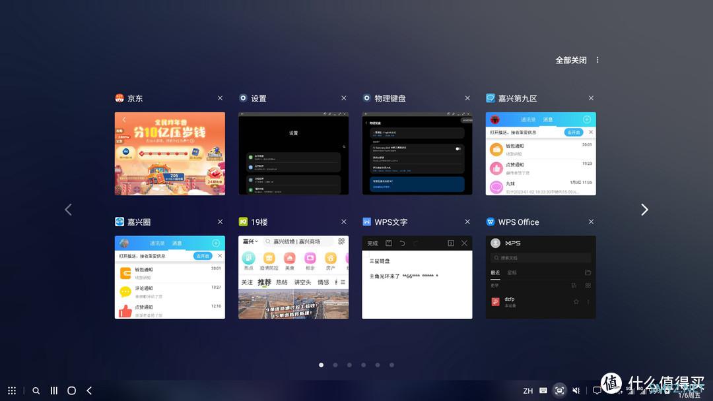713x401 pixels.
Task: Open the 物理键盘 settings thumbnail
Action: (x=417, y=154)
